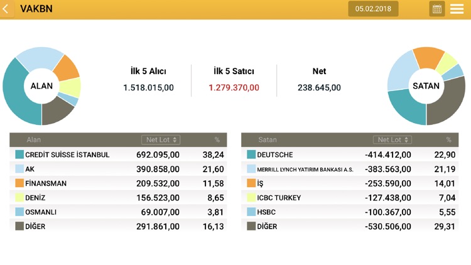Click net lot value 209.532,00
471x265 pixels.
[158, 183]
